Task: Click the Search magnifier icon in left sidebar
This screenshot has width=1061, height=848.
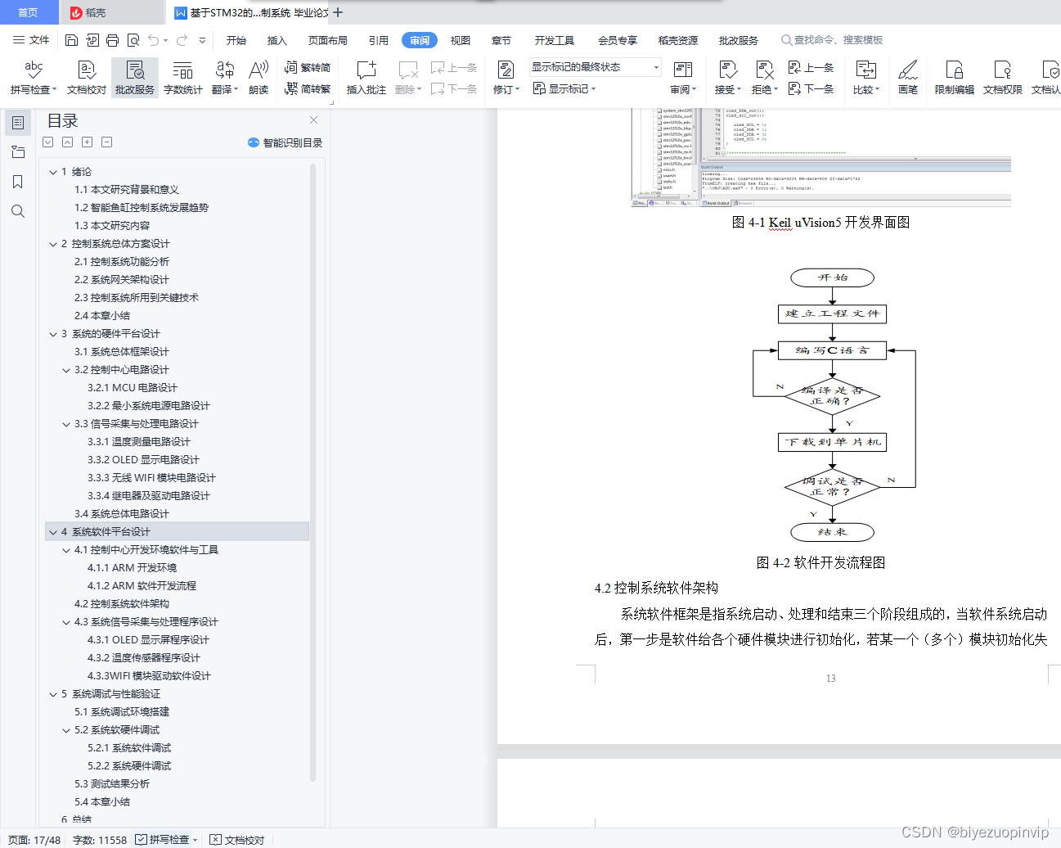Action: [17, 211]
